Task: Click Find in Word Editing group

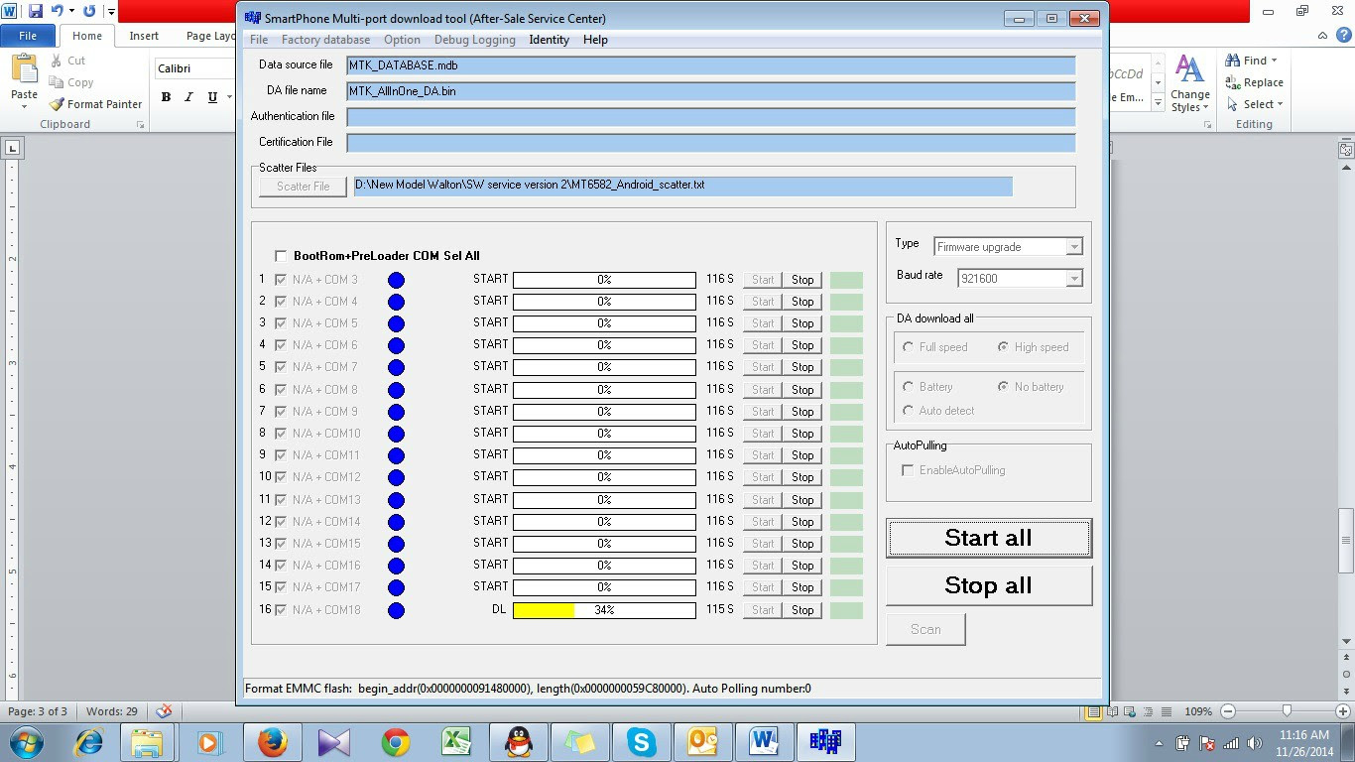Action: [1253, 61]
